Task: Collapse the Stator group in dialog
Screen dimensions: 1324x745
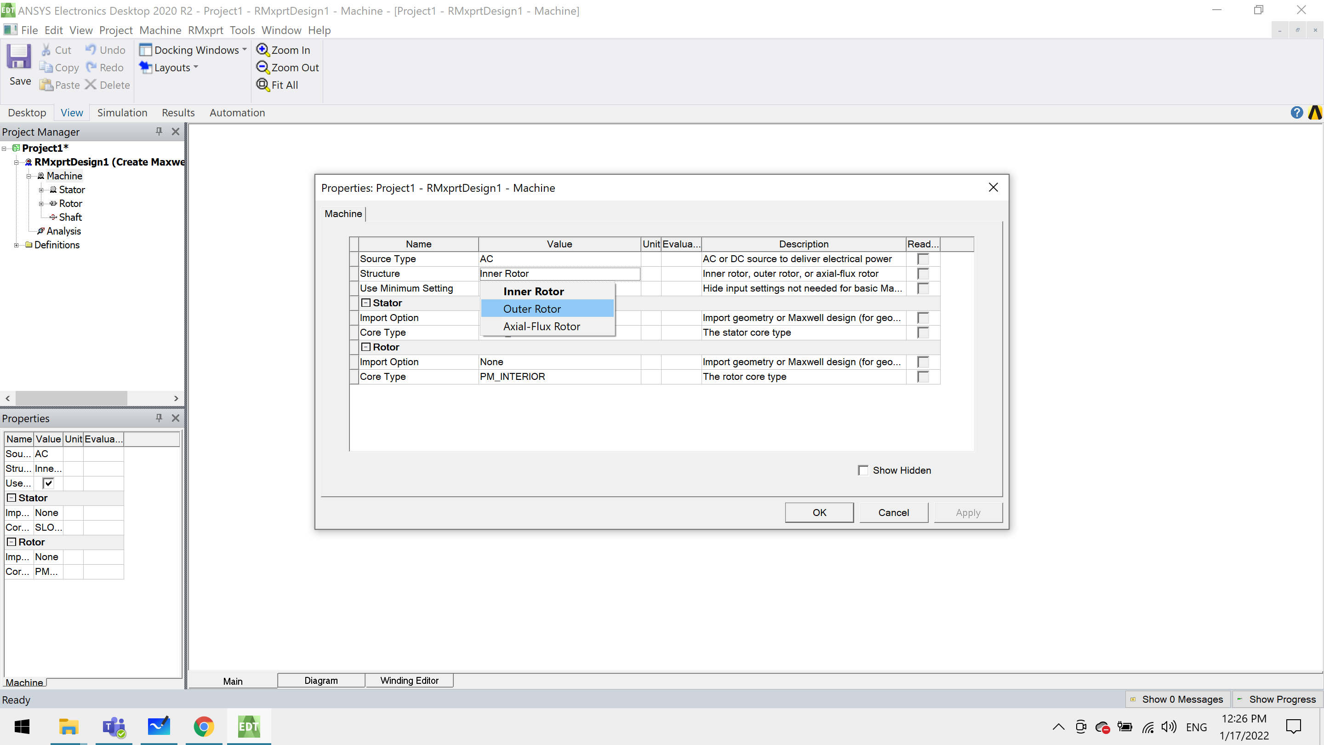Action: pos(366,303)
